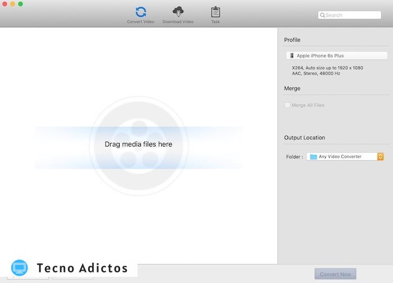Screen dimensions: 393x283
Task: Click the Drag media files here area
Action: 139,144
